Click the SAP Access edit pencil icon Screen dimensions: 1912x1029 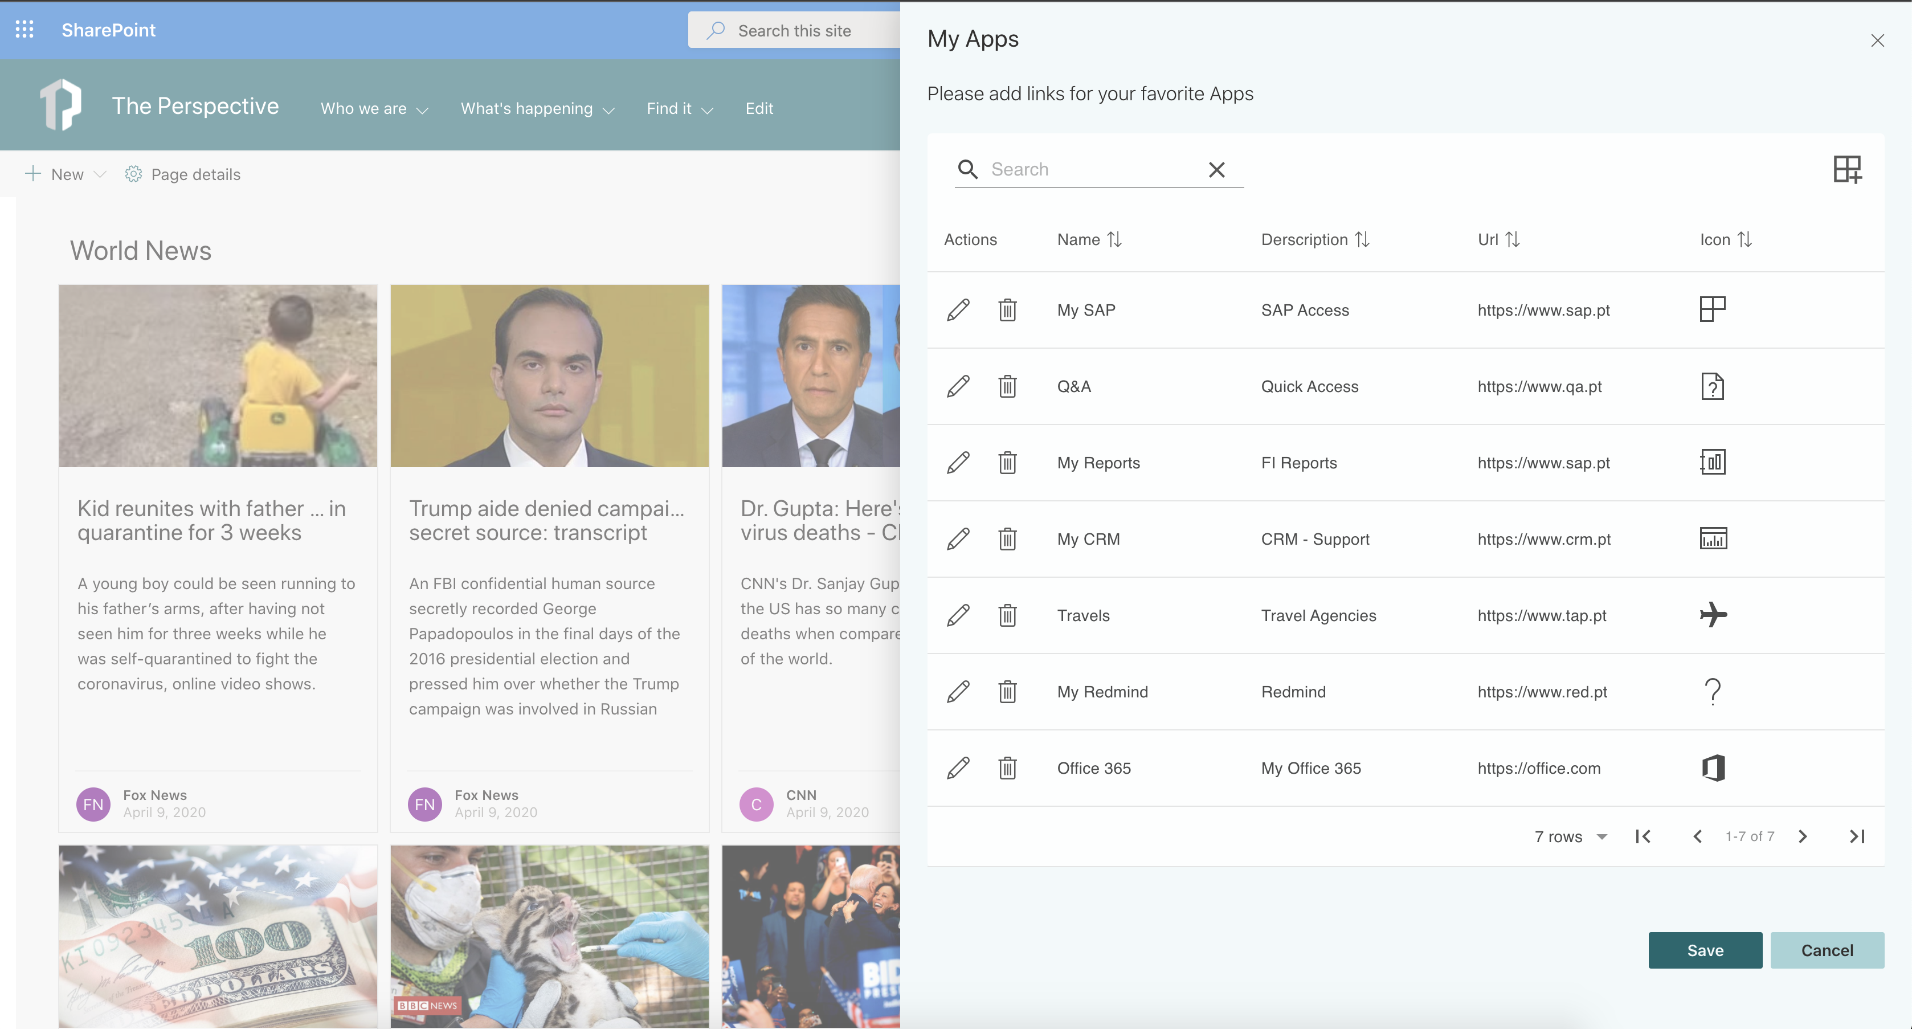(958, 309)
